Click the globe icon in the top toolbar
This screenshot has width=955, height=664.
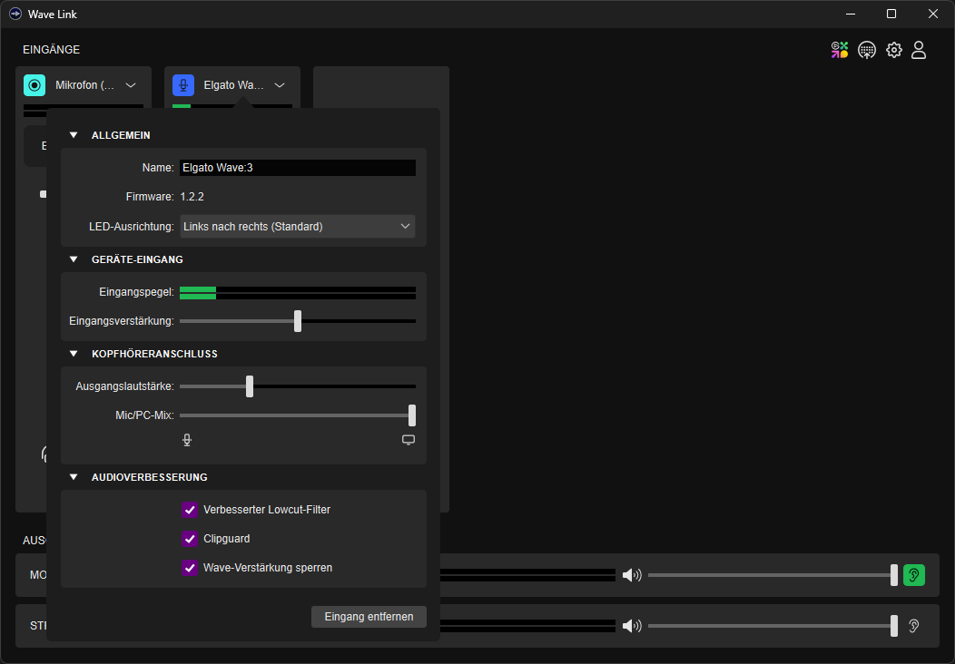(867, 50)
